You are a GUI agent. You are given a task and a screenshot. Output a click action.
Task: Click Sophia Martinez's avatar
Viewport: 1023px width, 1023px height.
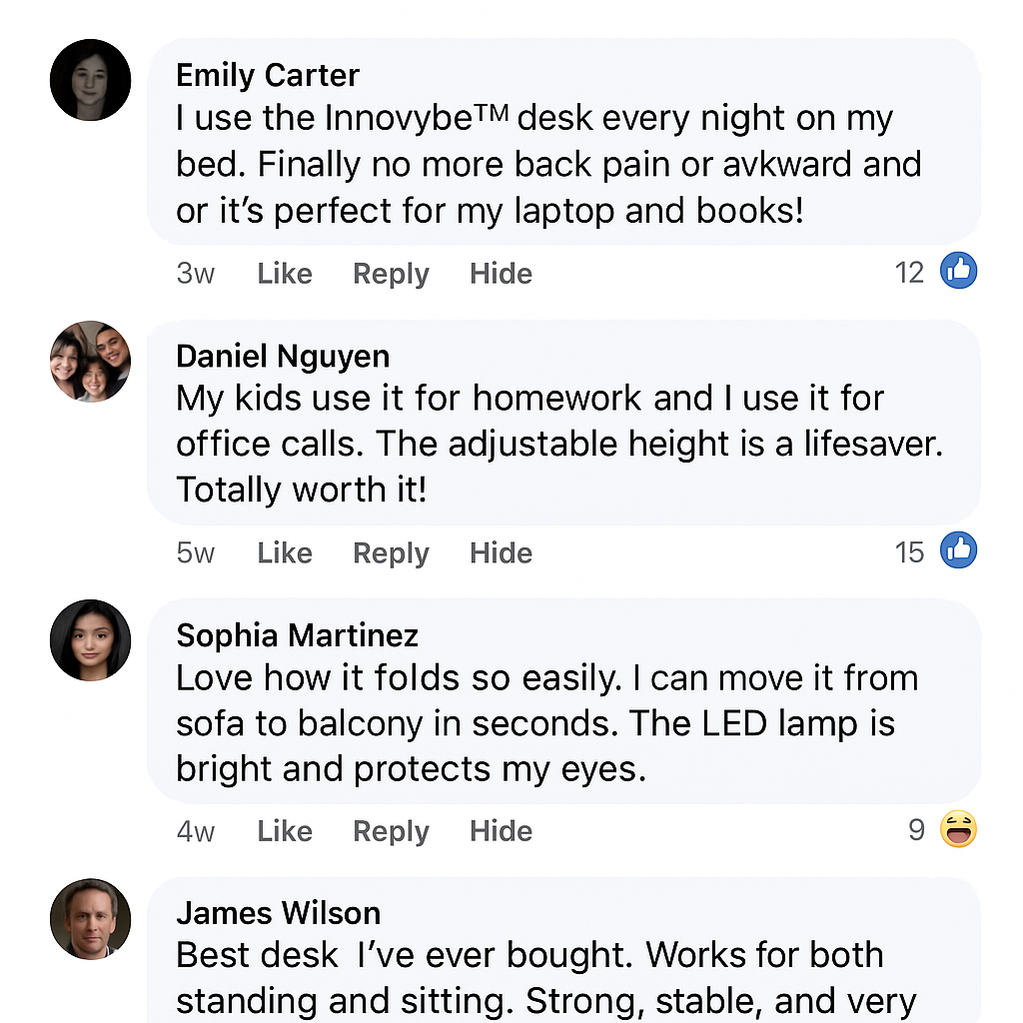(x=90, y=640)
